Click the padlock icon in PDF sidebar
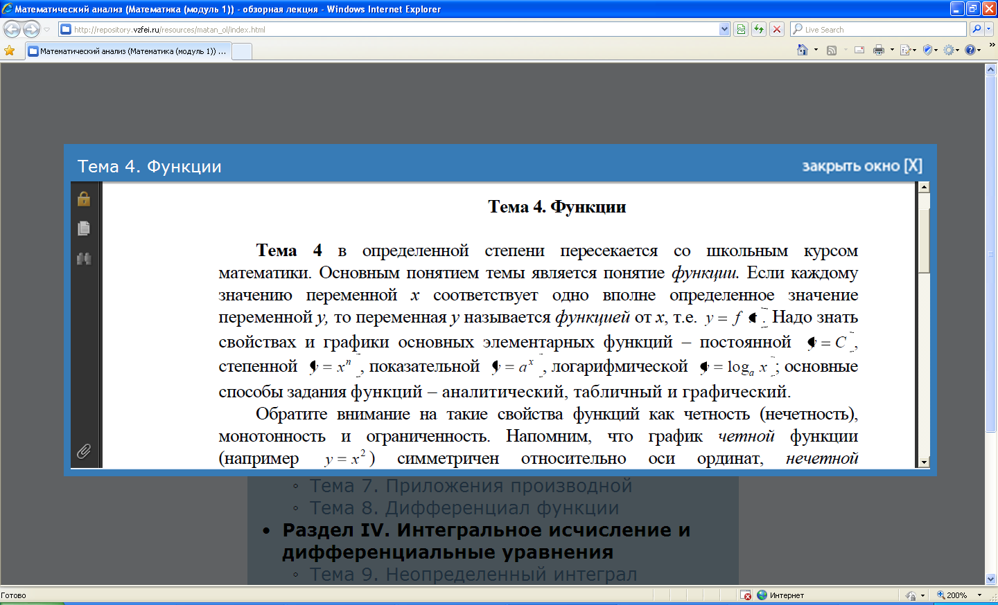 84,199
